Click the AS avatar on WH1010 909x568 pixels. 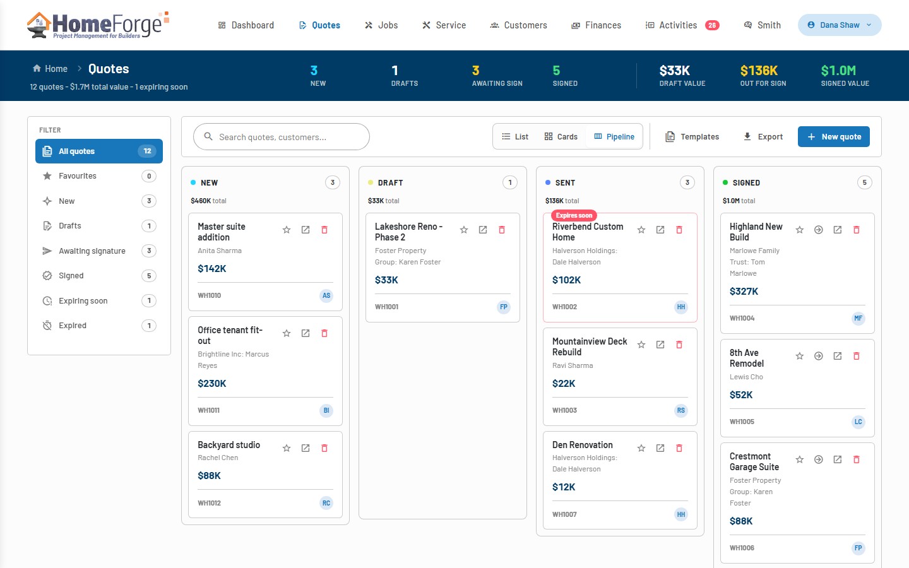coord(326,295)
